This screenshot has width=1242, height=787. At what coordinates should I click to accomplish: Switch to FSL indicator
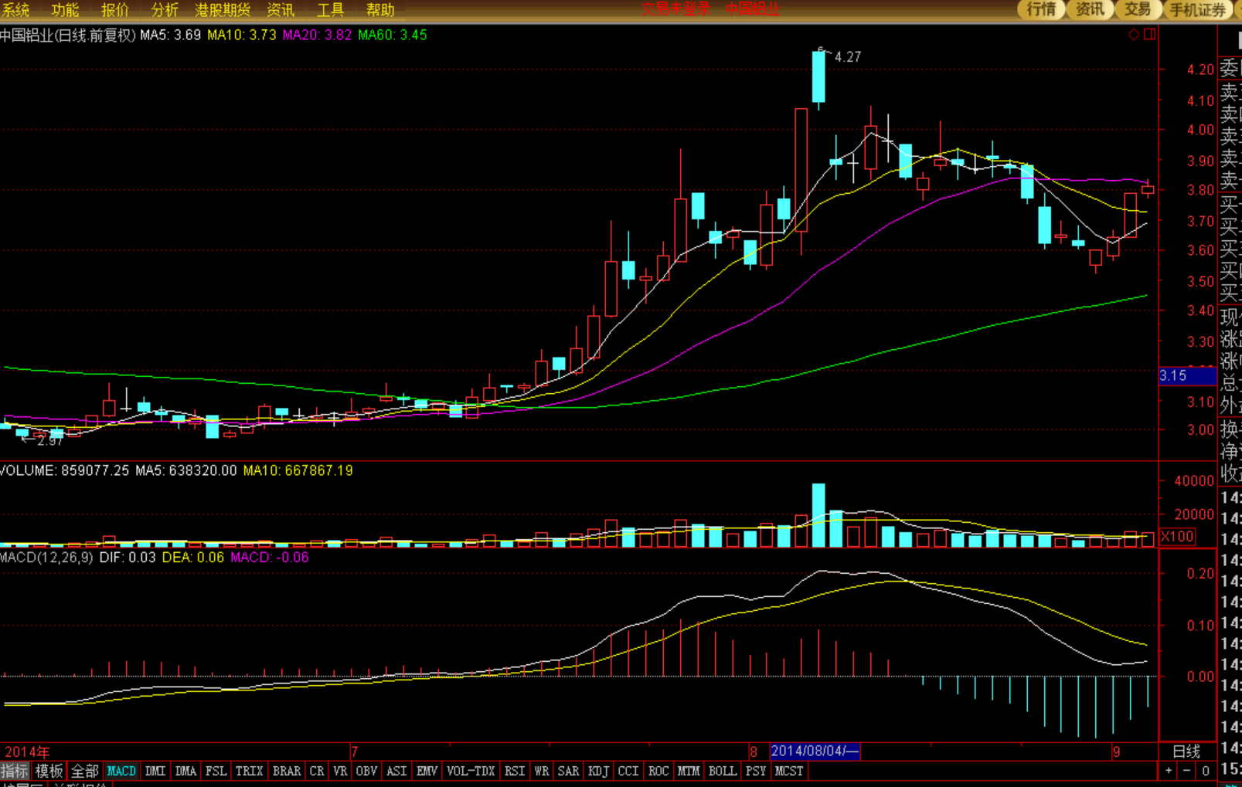(x=216, y=771)
